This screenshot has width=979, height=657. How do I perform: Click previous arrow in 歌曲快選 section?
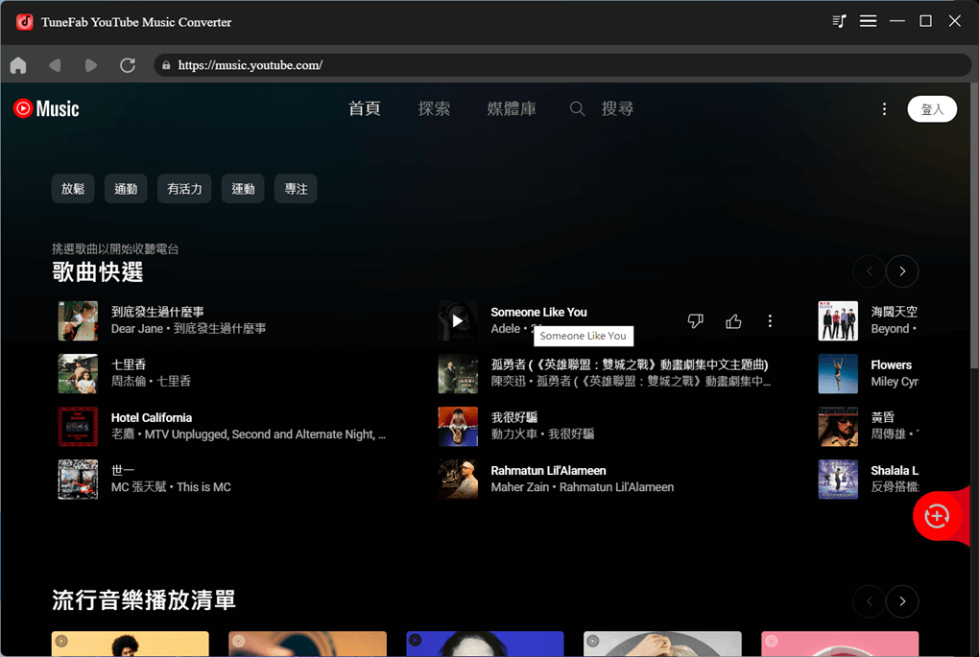pyautogui.click(x=870, y=270)
